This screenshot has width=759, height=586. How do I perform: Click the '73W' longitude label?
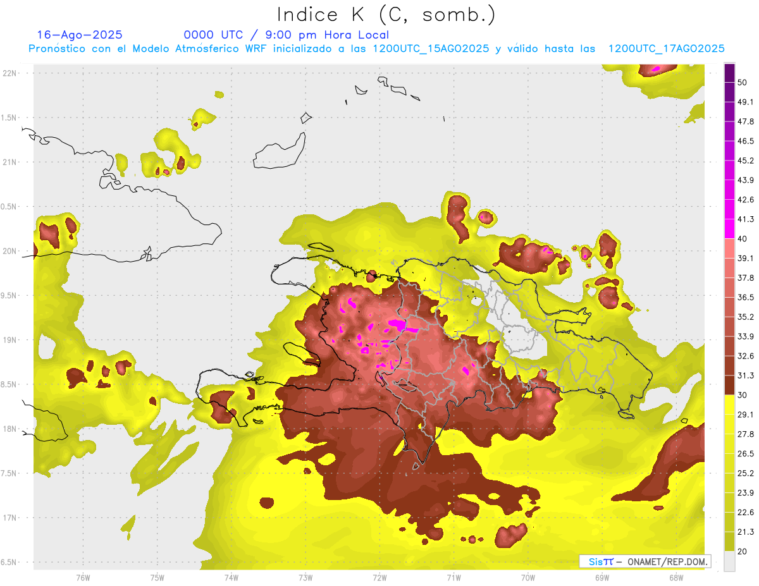pyautogui.click(x=305, y=577)
